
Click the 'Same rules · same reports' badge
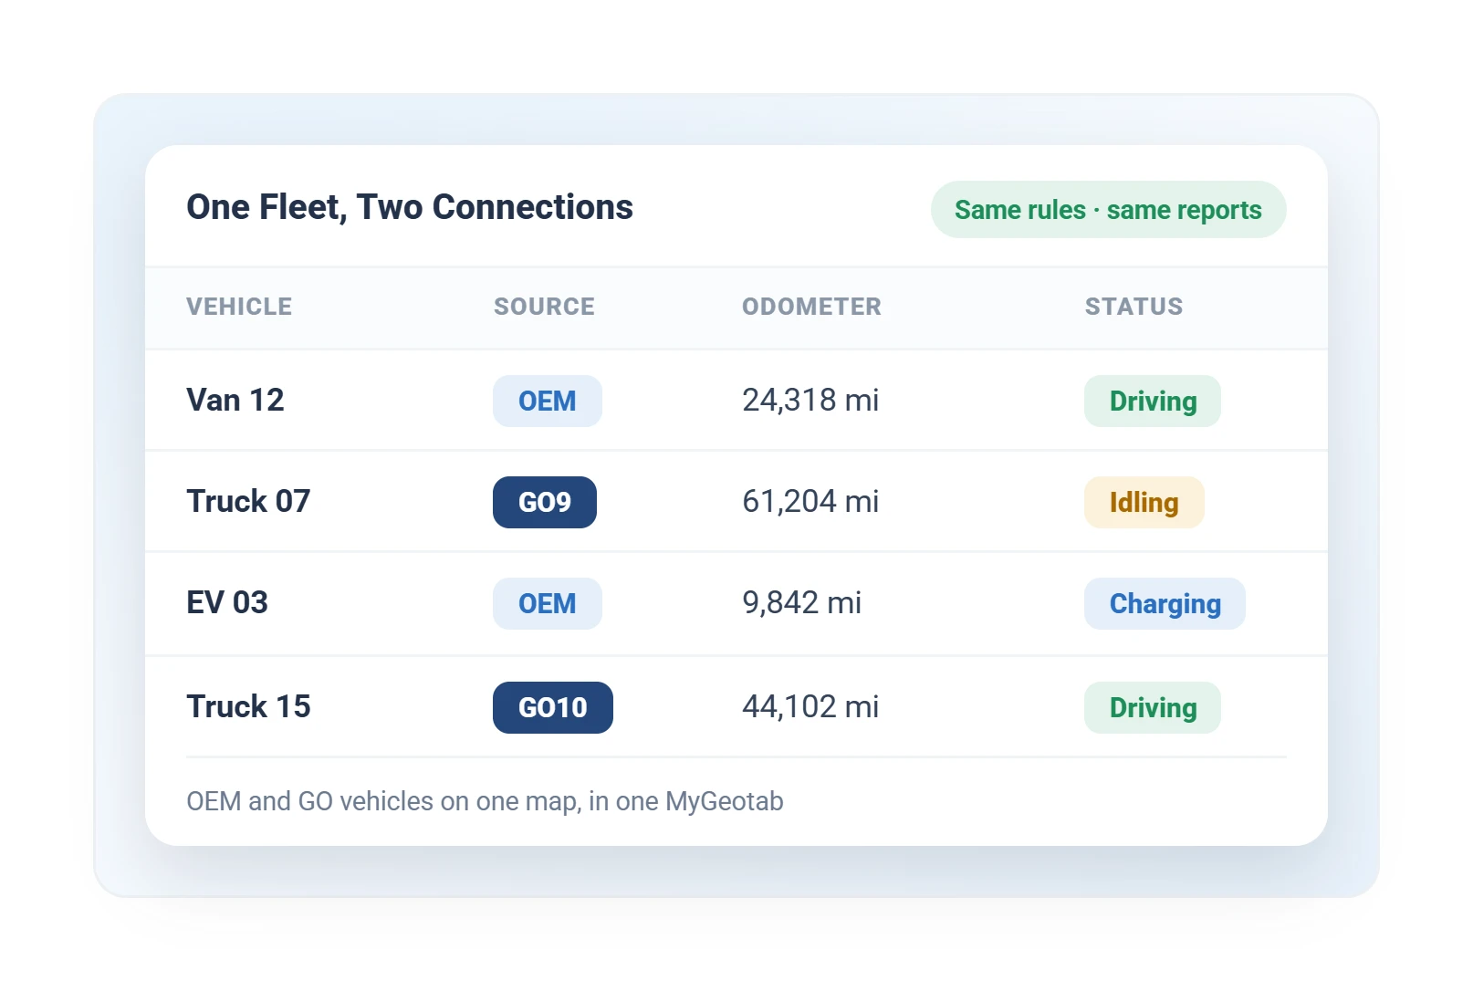pos(1108,210)
